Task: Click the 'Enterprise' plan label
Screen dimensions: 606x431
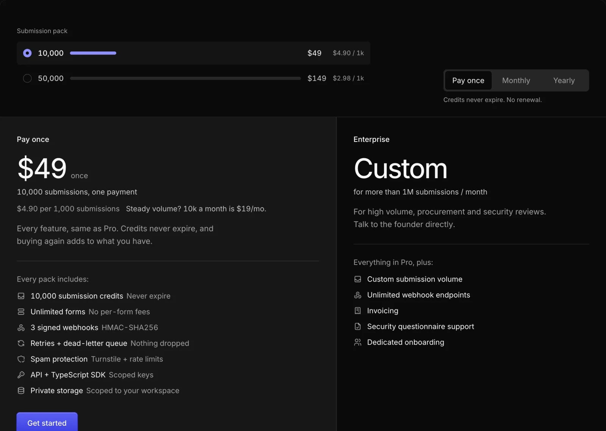Action: click(371, 139)
